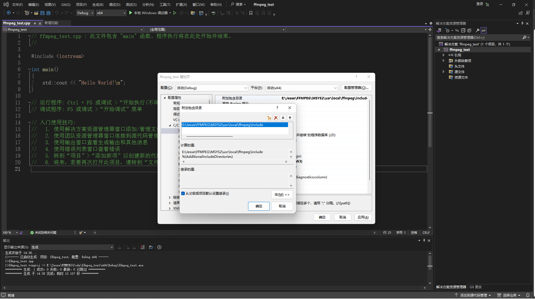Click the start without debugging play icon
The width and height of the screenshot is (535, 299).
(x=175, y=13)
